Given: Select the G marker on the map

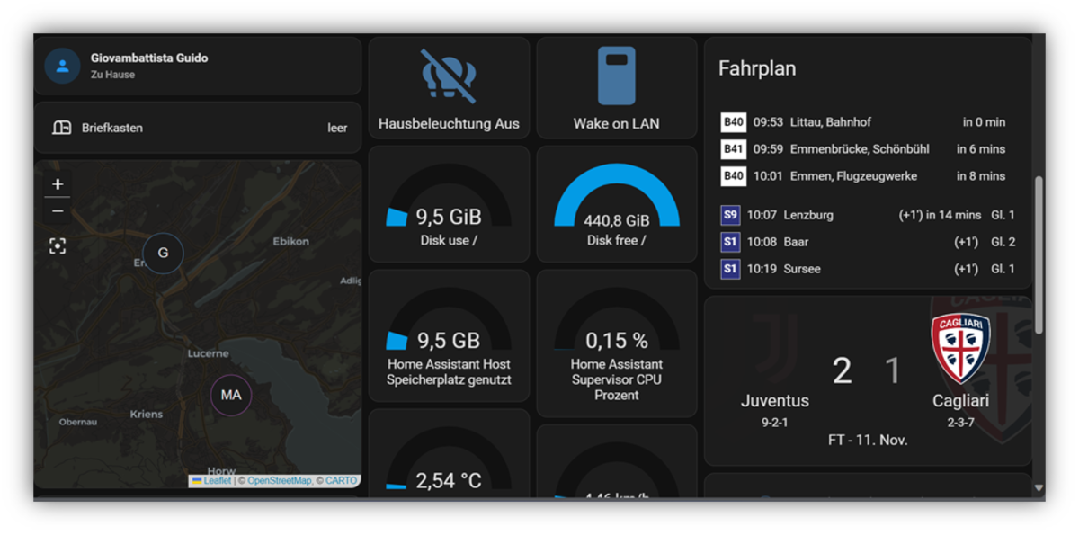Looking at the screenshot, I should pyautogui.click(x=163, y=253).
